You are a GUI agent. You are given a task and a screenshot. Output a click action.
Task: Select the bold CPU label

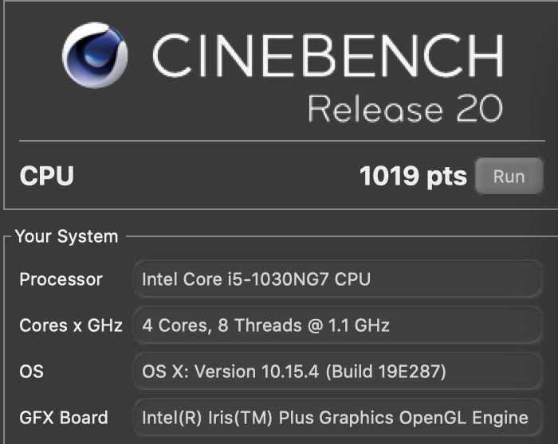click(46, 176)
